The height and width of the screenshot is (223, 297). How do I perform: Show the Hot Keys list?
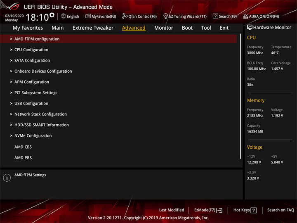point(241,210)
